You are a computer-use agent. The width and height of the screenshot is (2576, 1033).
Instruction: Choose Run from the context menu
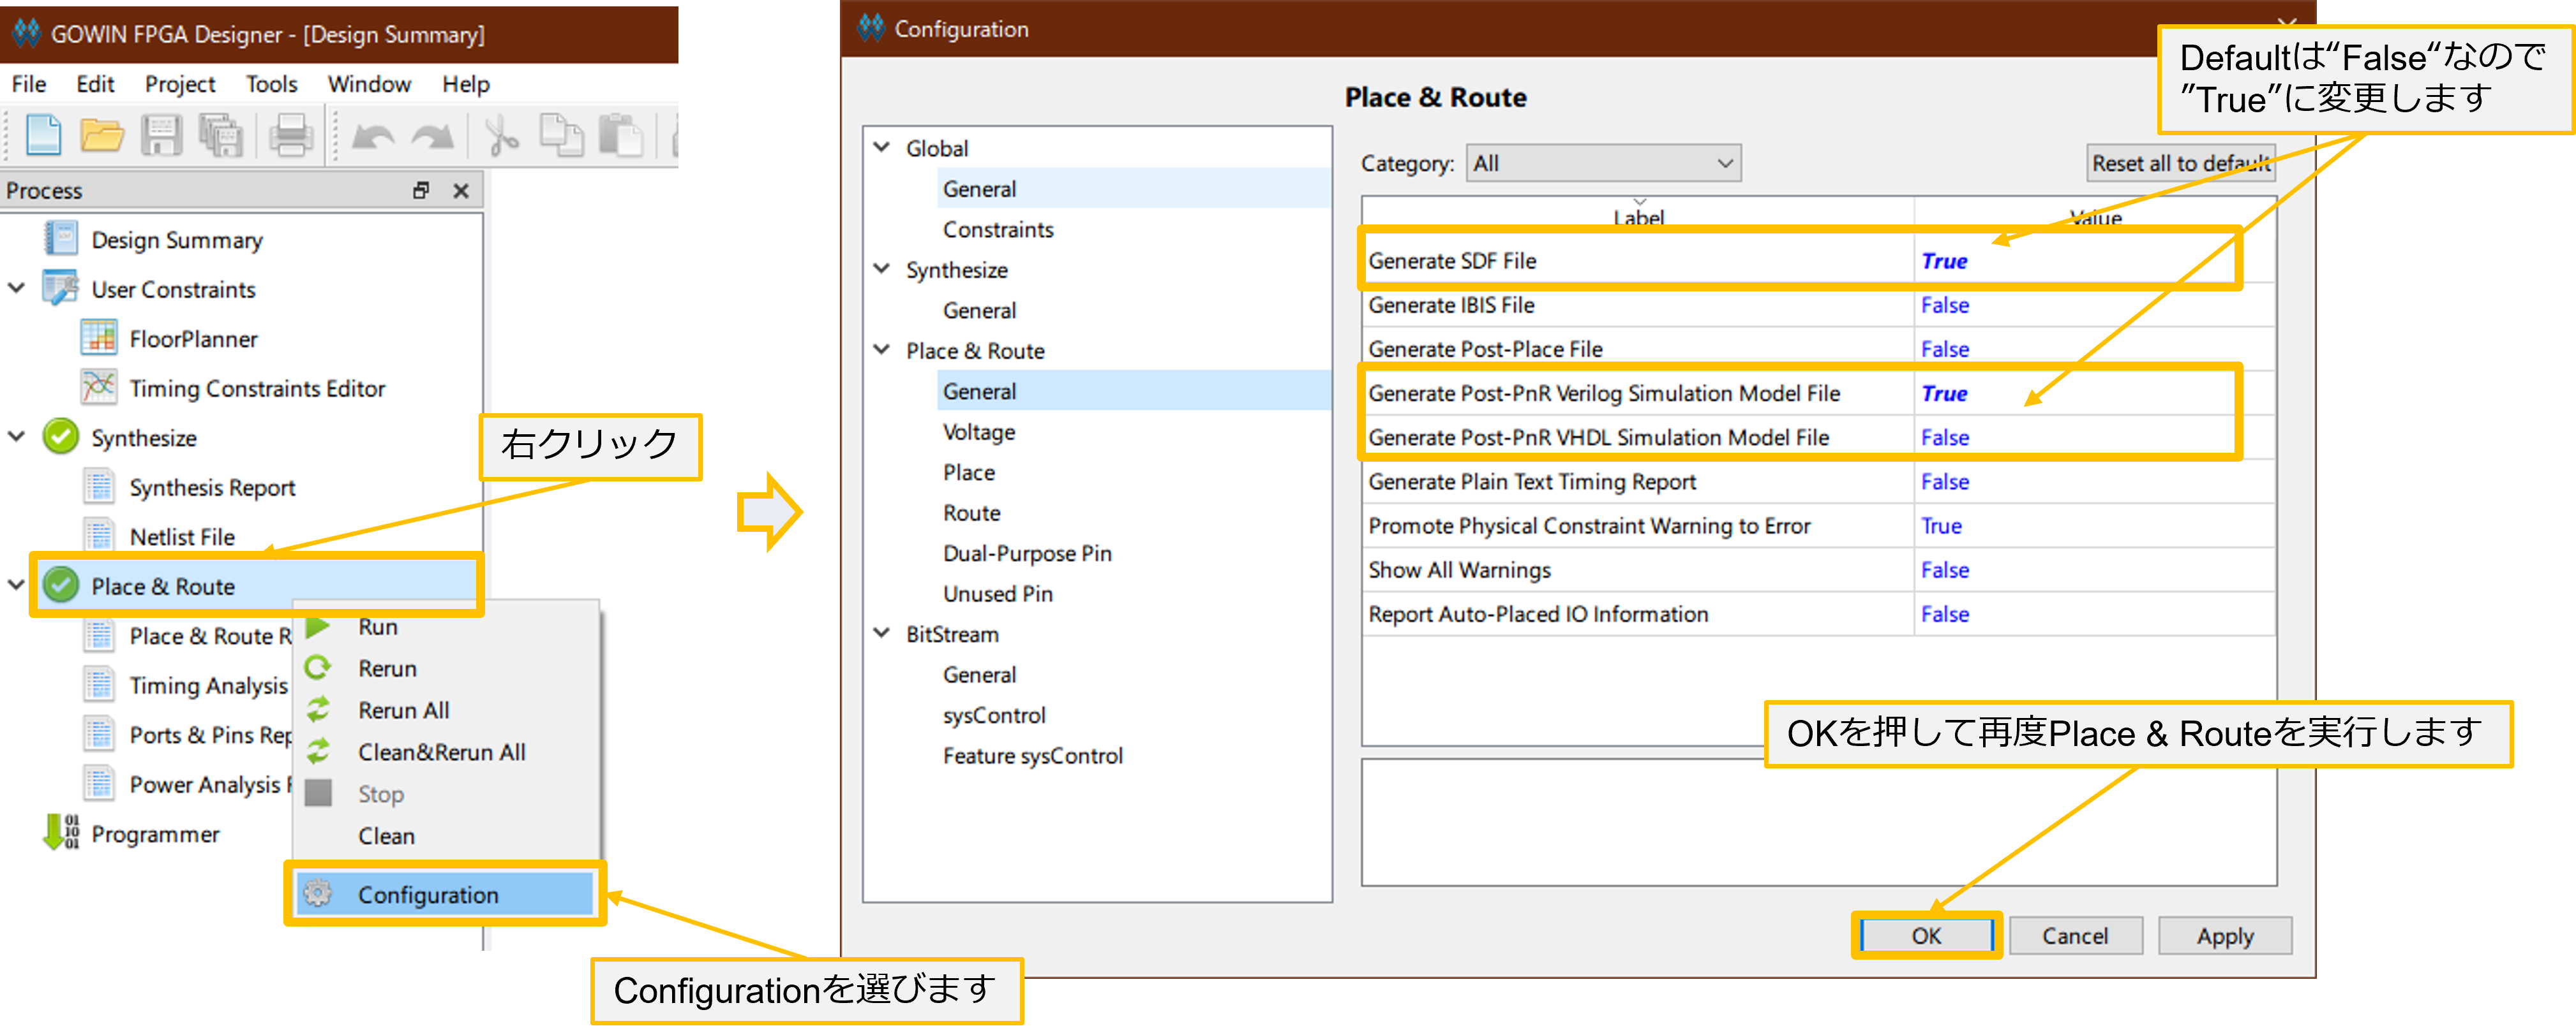[377, 626]
